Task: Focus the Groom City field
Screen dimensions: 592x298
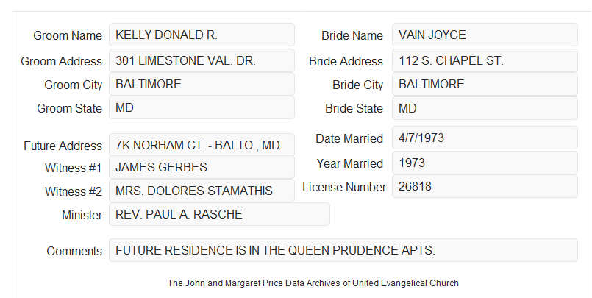Action: point(202,84)
